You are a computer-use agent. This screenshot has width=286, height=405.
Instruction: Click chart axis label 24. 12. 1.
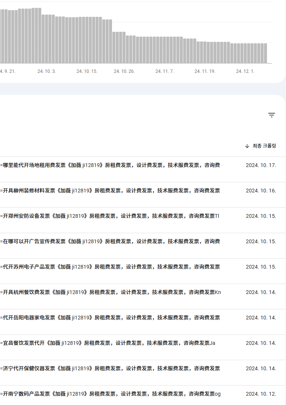(245, 71)
